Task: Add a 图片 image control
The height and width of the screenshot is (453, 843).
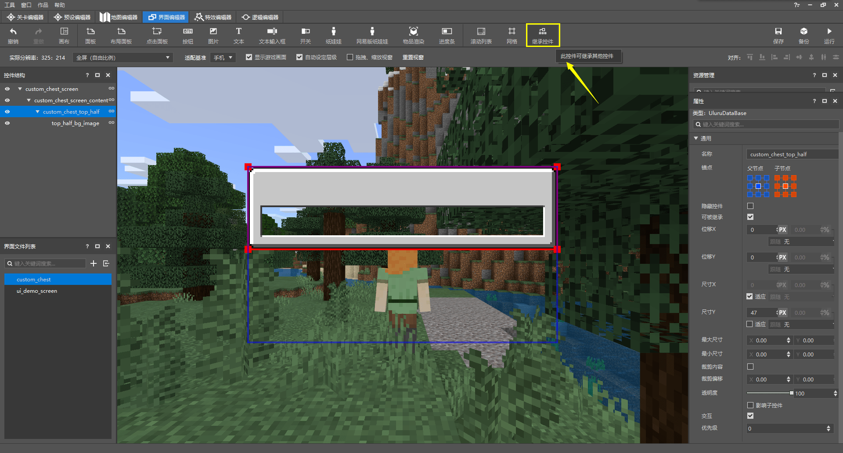Action: point(213,36)
